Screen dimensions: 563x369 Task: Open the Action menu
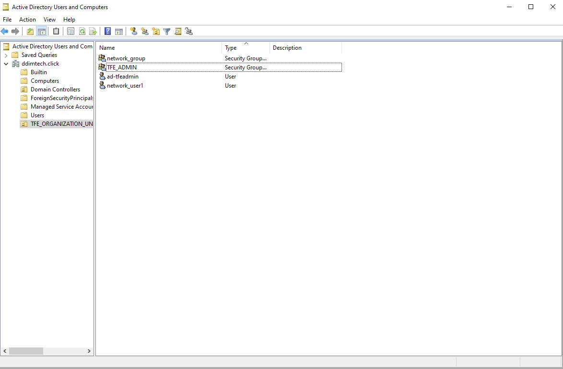coord(27,19)
